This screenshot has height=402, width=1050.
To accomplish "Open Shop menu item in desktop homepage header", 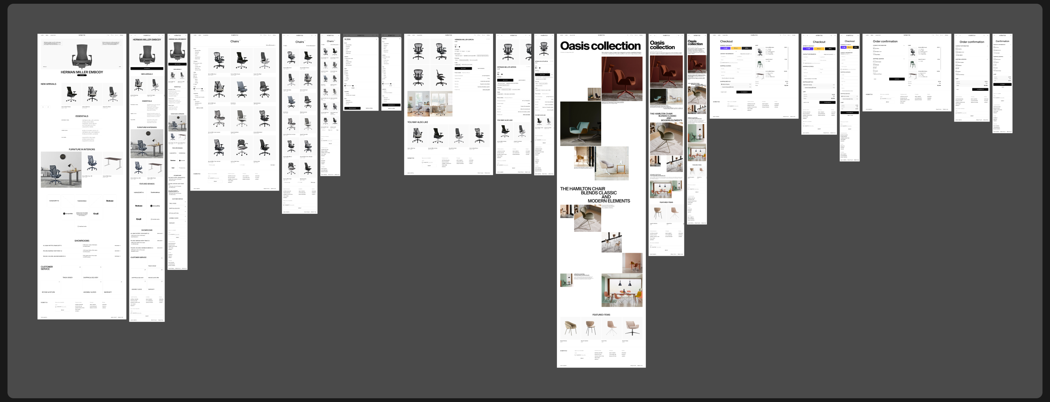I will click(42, 36).
